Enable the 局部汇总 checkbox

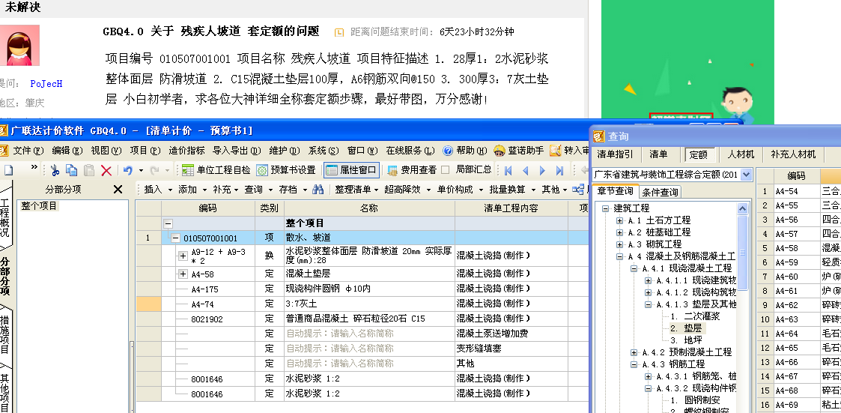[x=445, y=169]
